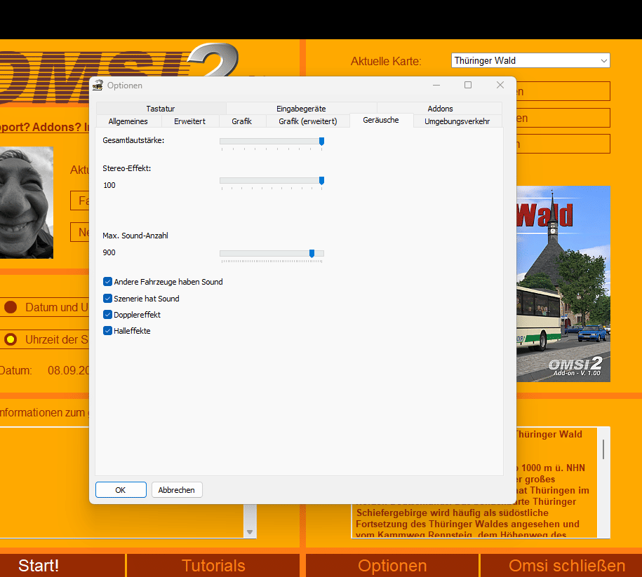
Task: Go to the Umgebungsverkehr tab
Action: click(x=457, y=121)
